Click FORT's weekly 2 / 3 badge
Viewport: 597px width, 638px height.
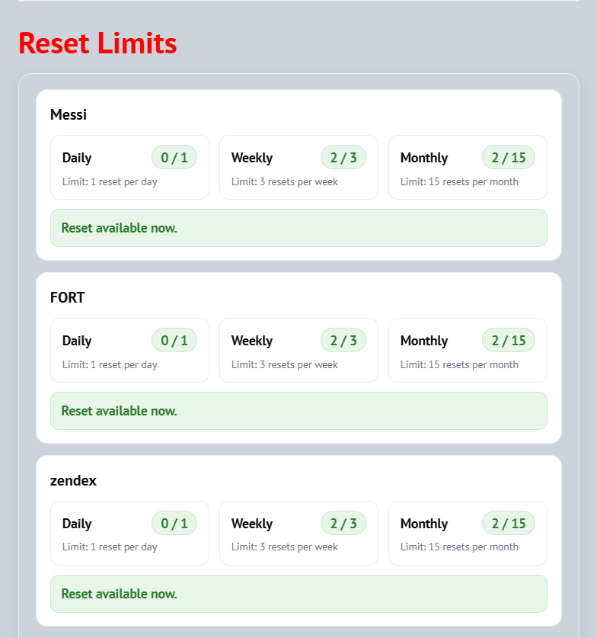(x=343, y=340)
